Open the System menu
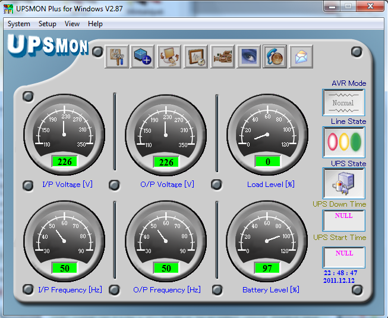The image size is (388, 318). click(x=19, y=24)
